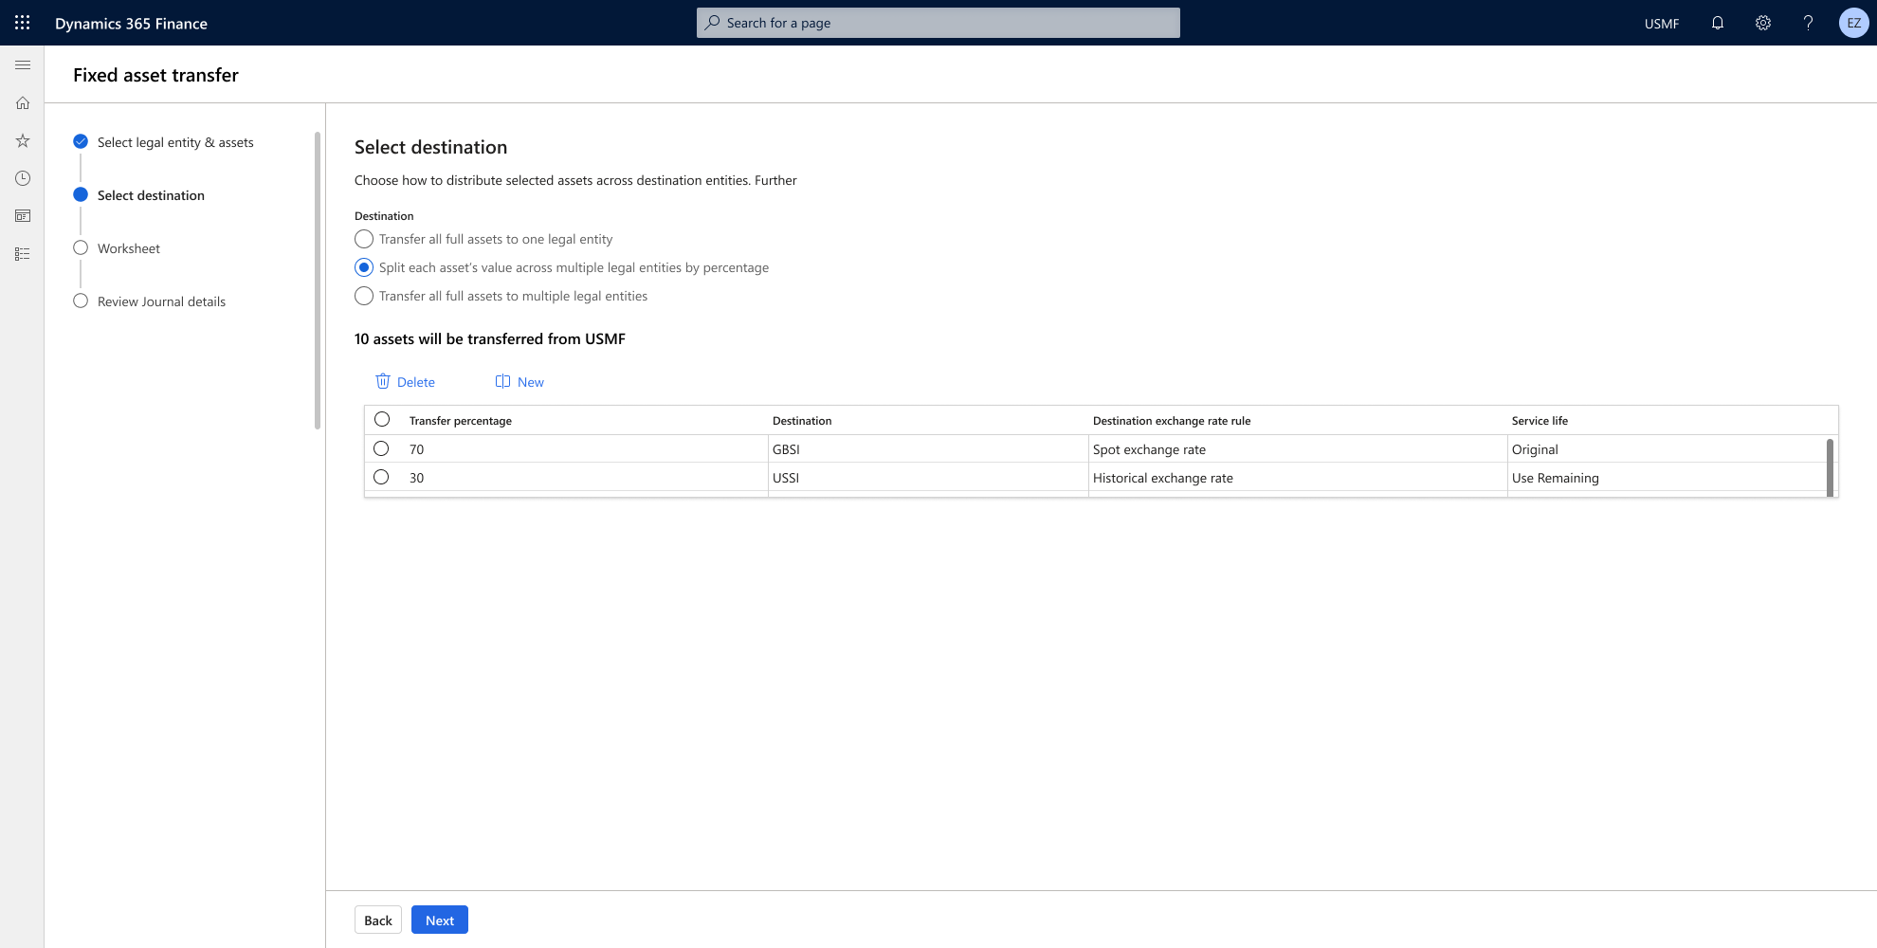
Task: Choose transfer all full assets to multiple legal entities
Action: point(364,296)
